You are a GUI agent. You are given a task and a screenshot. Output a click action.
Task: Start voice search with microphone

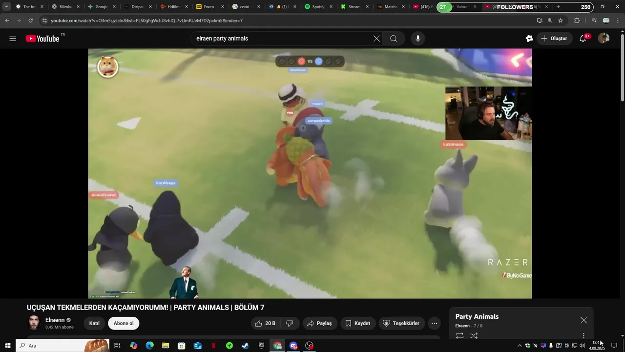[x=417, y=39]
